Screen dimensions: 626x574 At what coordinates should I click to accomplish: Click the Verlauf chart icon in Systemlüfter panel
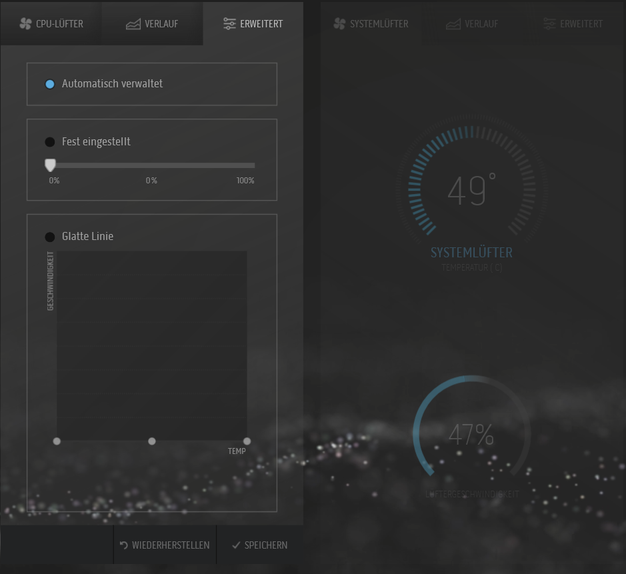pos(453,24)
